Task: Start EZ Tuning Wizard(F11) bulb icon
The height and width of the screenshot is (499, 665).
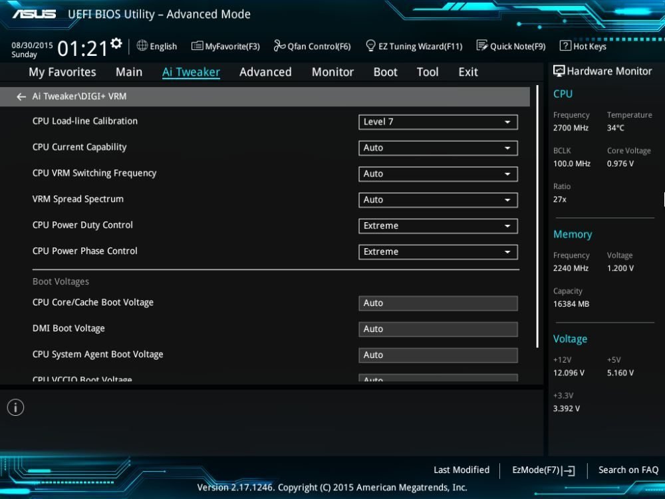Action: point(370,45)
